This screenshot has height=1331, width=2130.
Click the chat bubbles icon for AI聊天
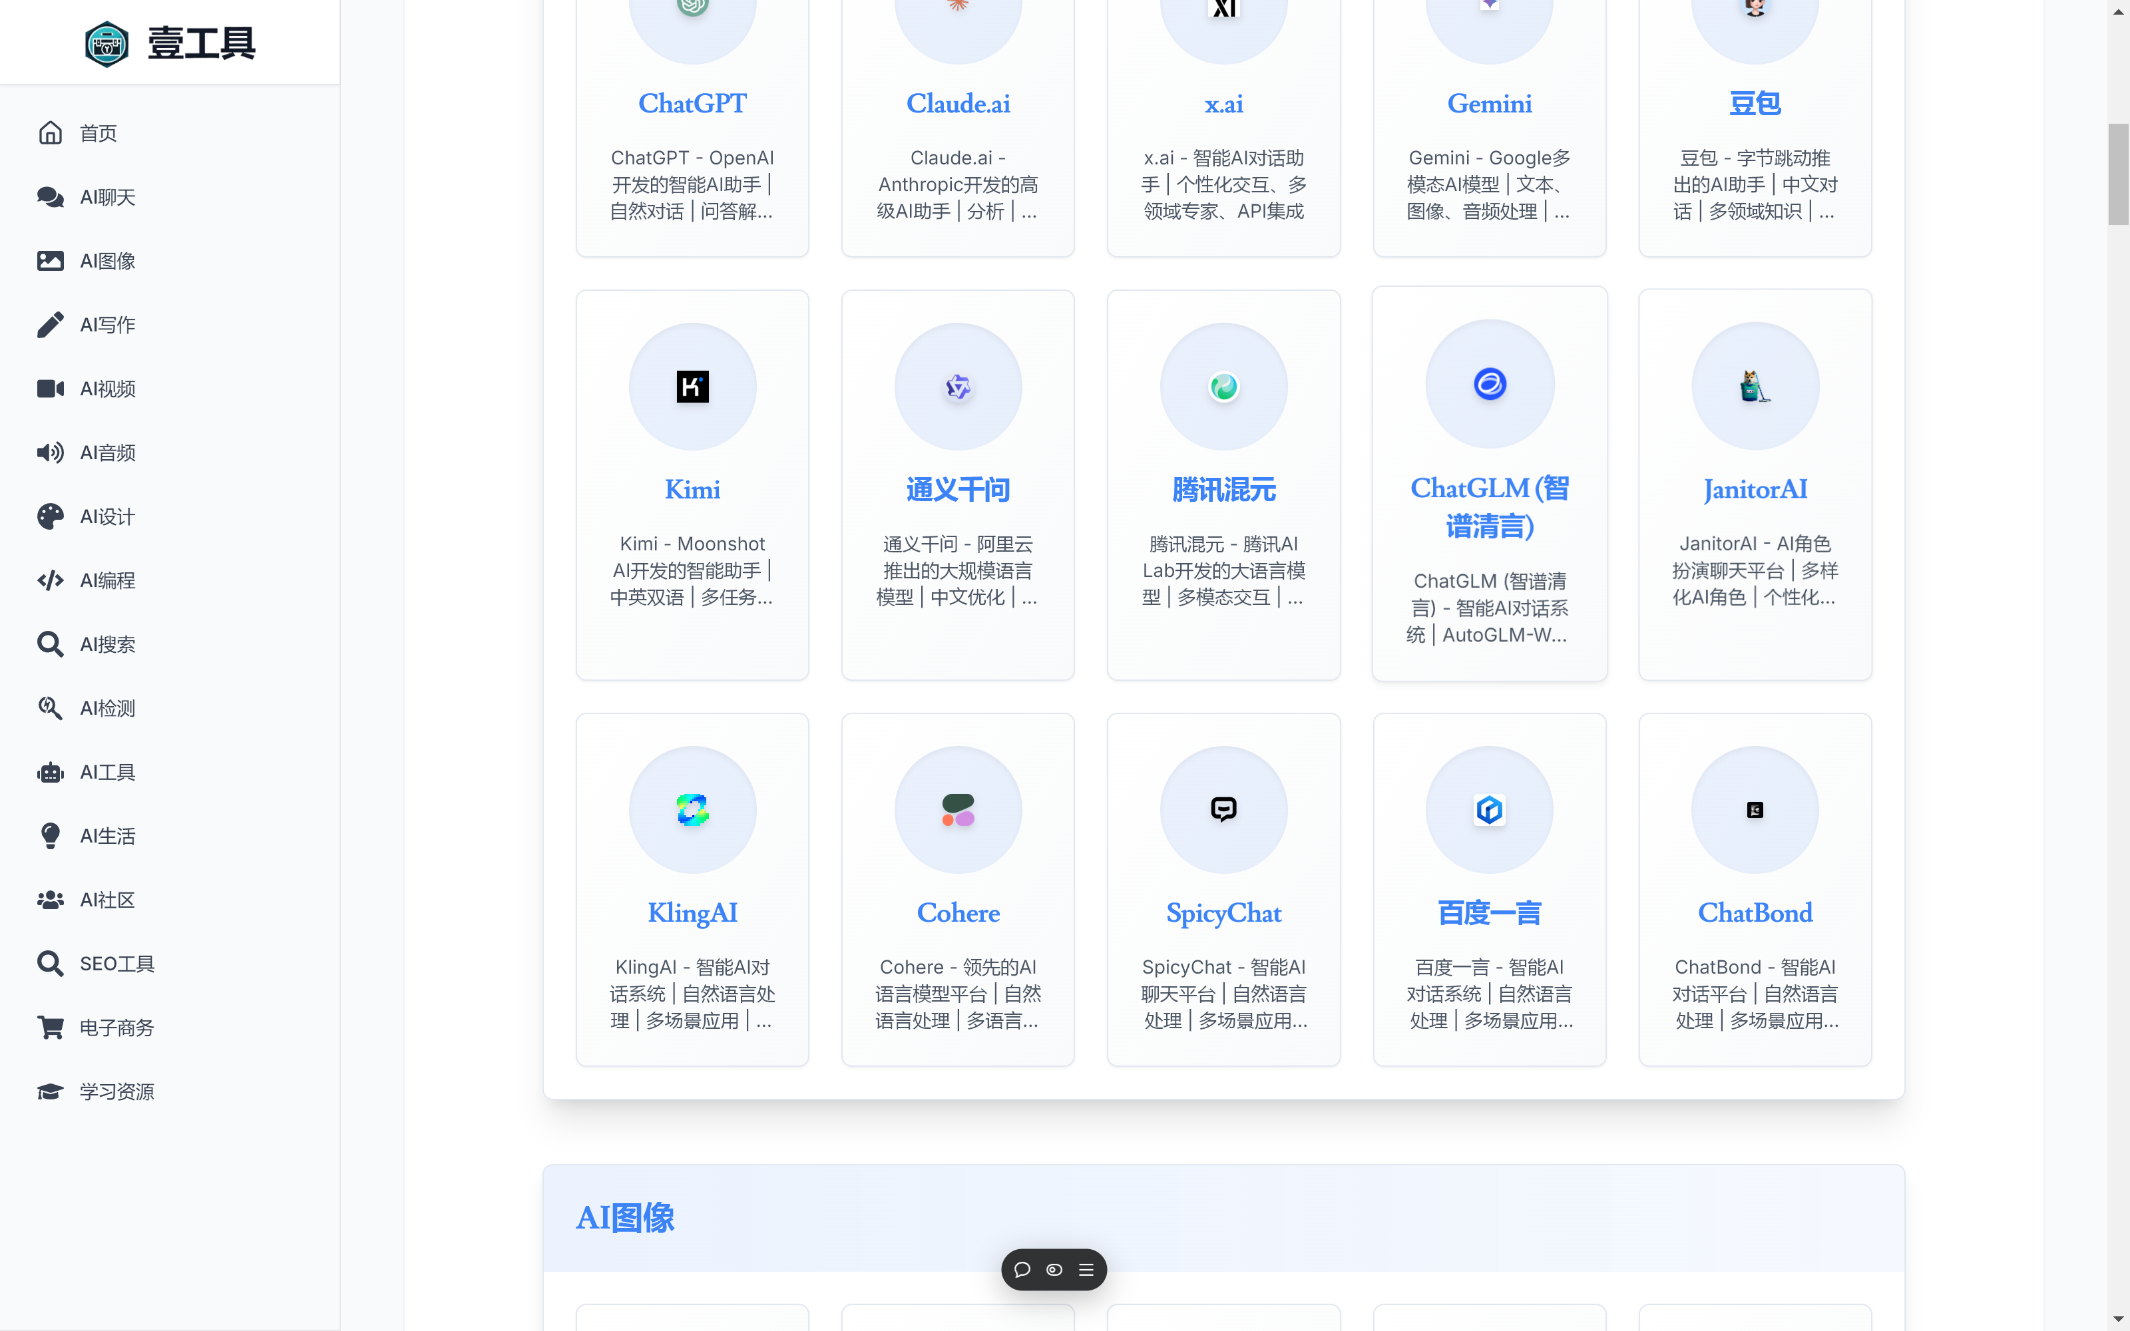pos(50,197)
